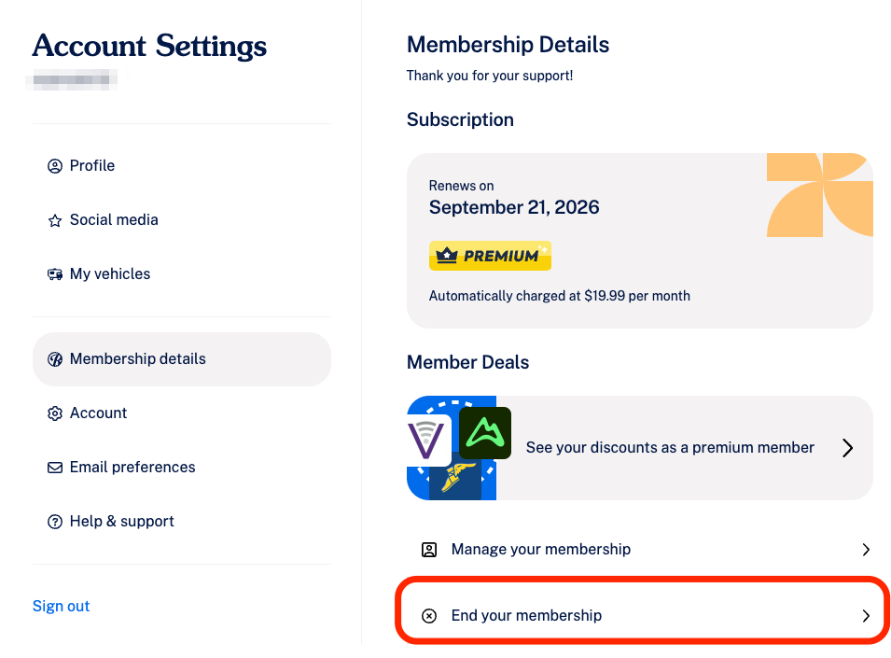Screen dimensions: 891x658
Task: Select the Membership details menu item
Action: point(182,359)
